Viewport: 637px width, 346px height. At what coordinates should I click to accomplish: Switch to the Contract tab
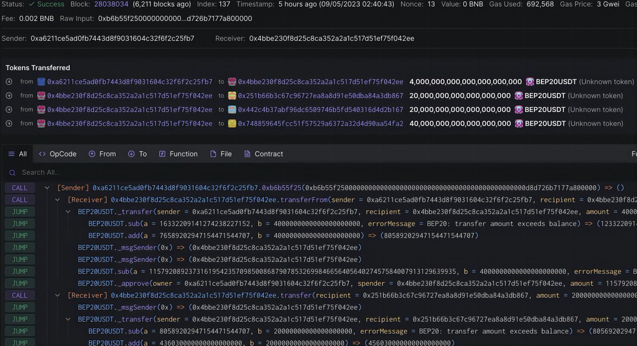[263, 154]
